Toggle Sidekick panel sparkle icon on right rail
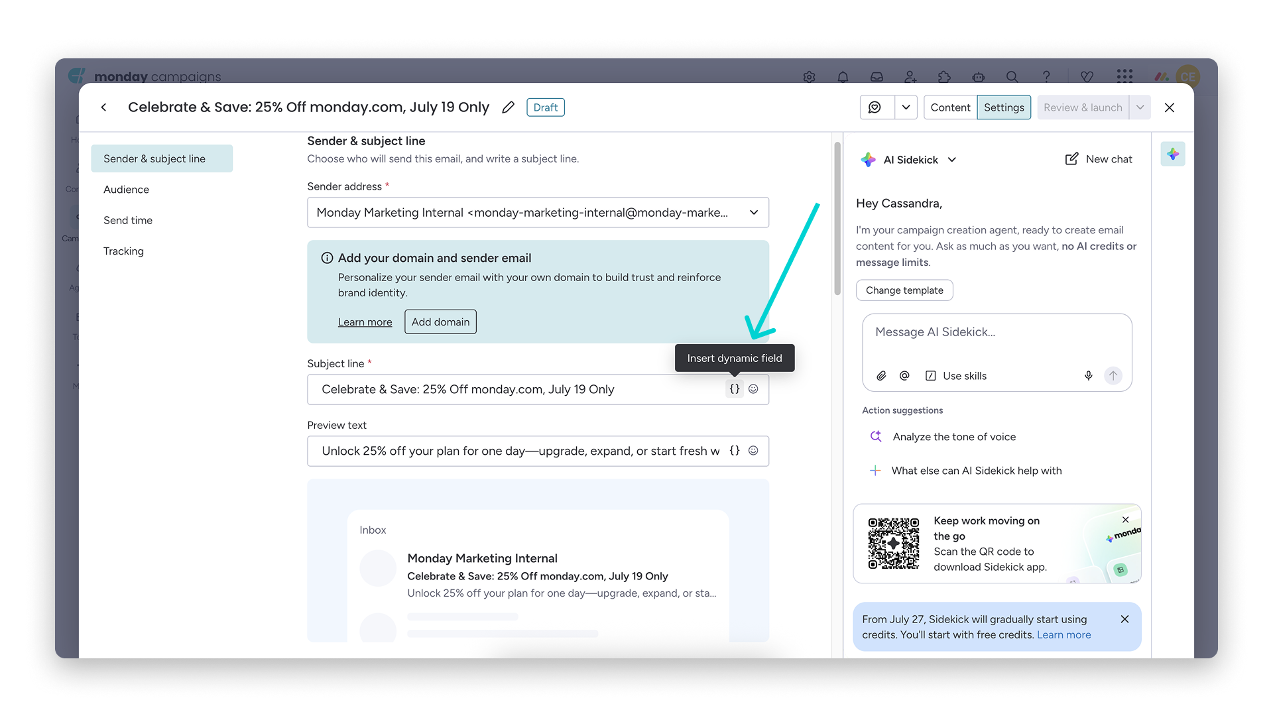 (x=1173, y=154)
